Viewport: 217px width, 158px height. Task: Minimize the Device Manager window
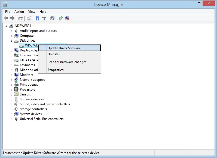pos(192,4)
